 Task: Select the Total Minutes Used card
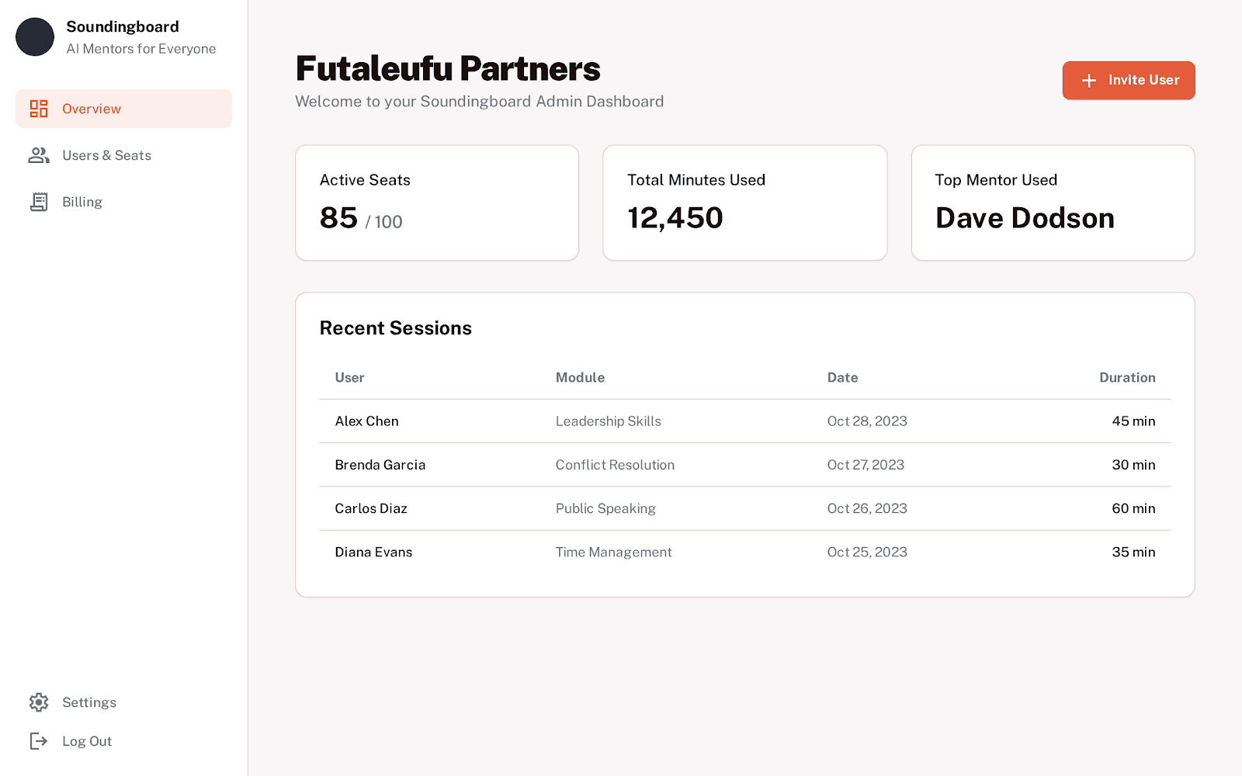click(745, 203)
